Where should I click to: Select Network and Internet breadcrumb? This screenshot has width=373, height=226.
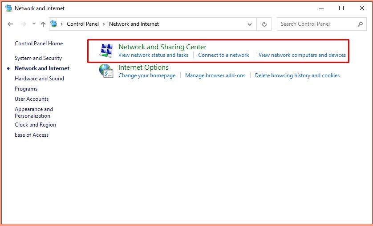[x=134, y=24]
